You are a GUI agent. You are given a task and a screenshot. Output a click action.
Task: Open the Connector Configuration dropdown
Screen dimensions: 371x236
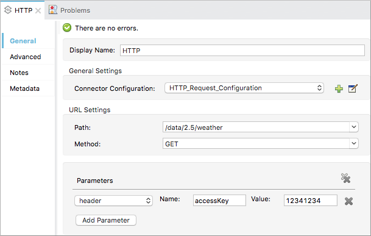click(x=244, y=88)
